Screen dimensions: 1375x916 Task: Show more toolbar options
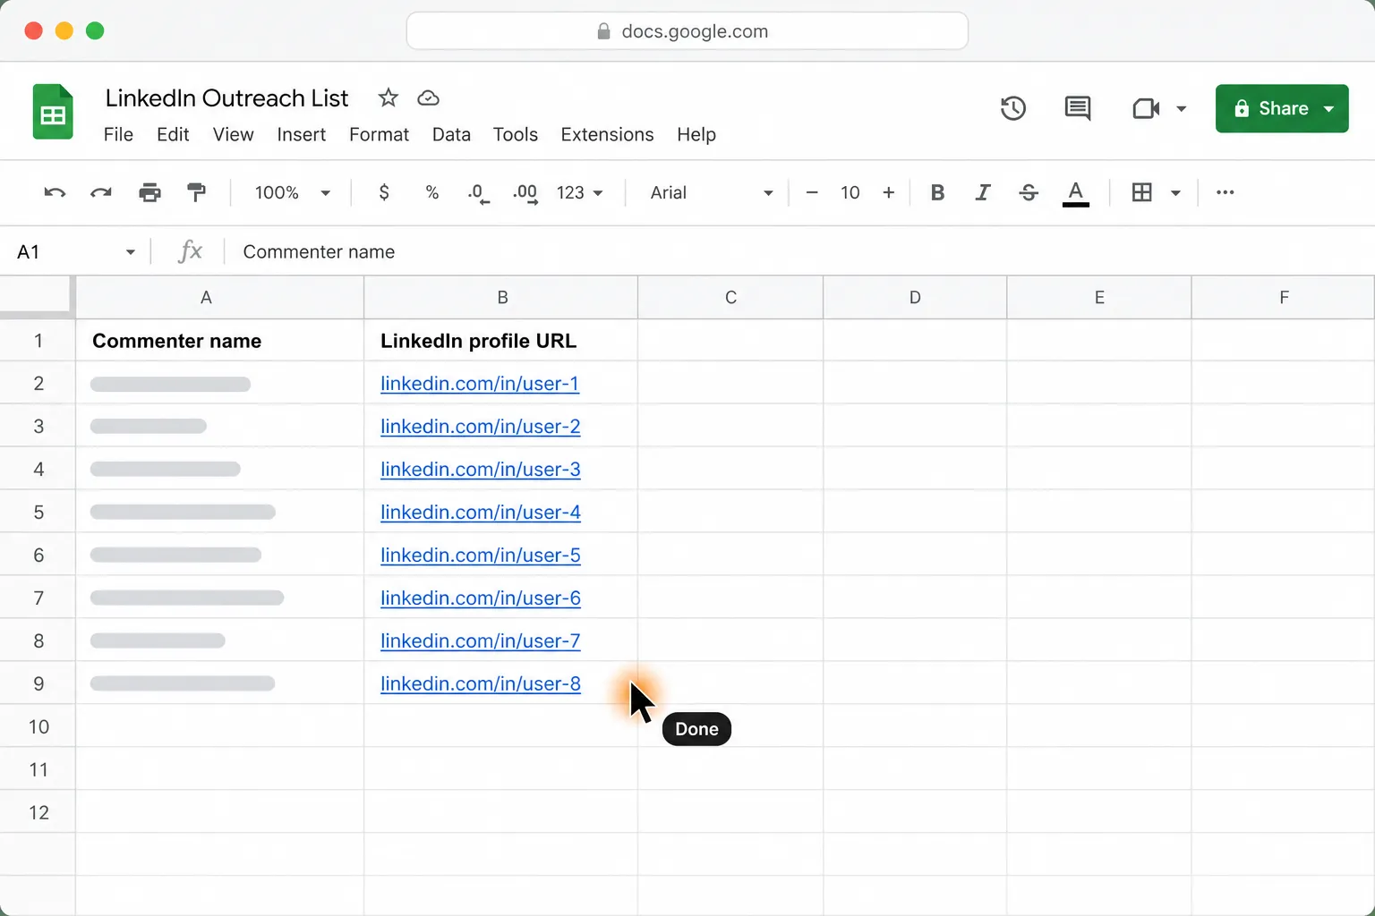(1226, 192)
